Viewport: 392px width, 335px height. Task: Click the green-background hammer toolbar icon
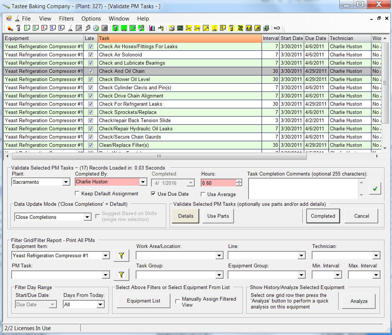[133, 28]
